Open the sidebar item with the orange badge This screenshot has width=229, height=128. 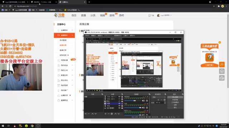pyautogui.click(x=64, y=60)
